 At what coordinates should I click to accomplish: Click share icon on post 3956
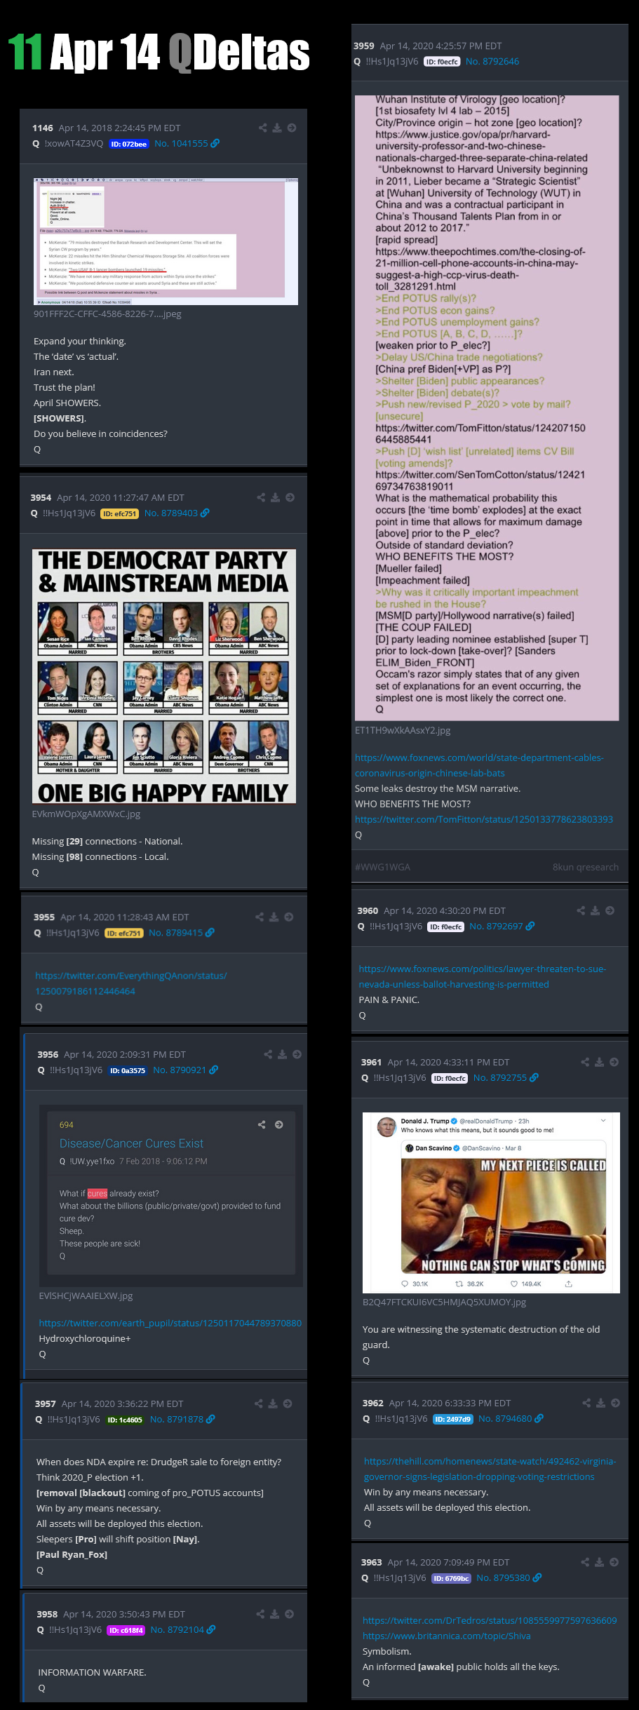point(268,1054)
